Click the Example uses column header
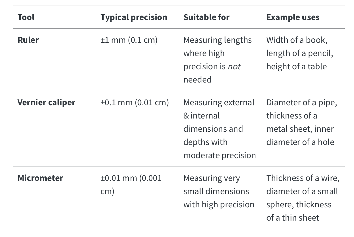The height and width of the screenshot is (237, 354). pos(293,17)
